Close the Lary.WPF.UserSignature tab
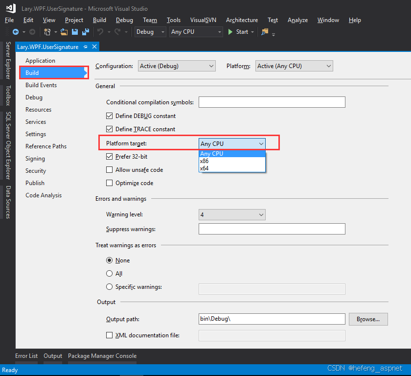This screenshot has height=376, width=411. pos(94,47)
